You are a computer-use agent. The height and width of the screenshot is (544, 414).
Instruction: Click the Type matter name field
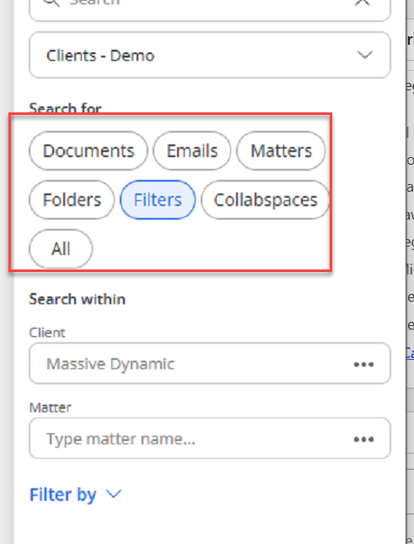tap(210, 438)
